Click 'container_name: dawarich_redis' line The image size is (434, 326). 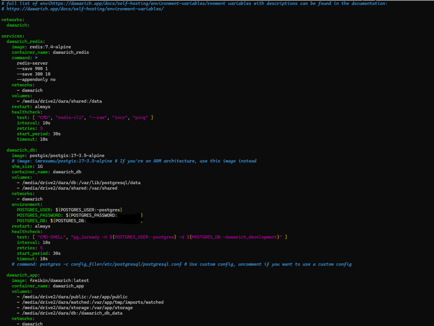point(50,52)
